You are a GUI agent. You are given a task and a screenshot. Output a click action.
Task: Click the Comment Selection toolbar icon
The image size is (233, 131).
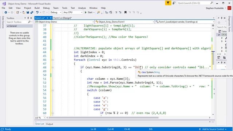107,12
